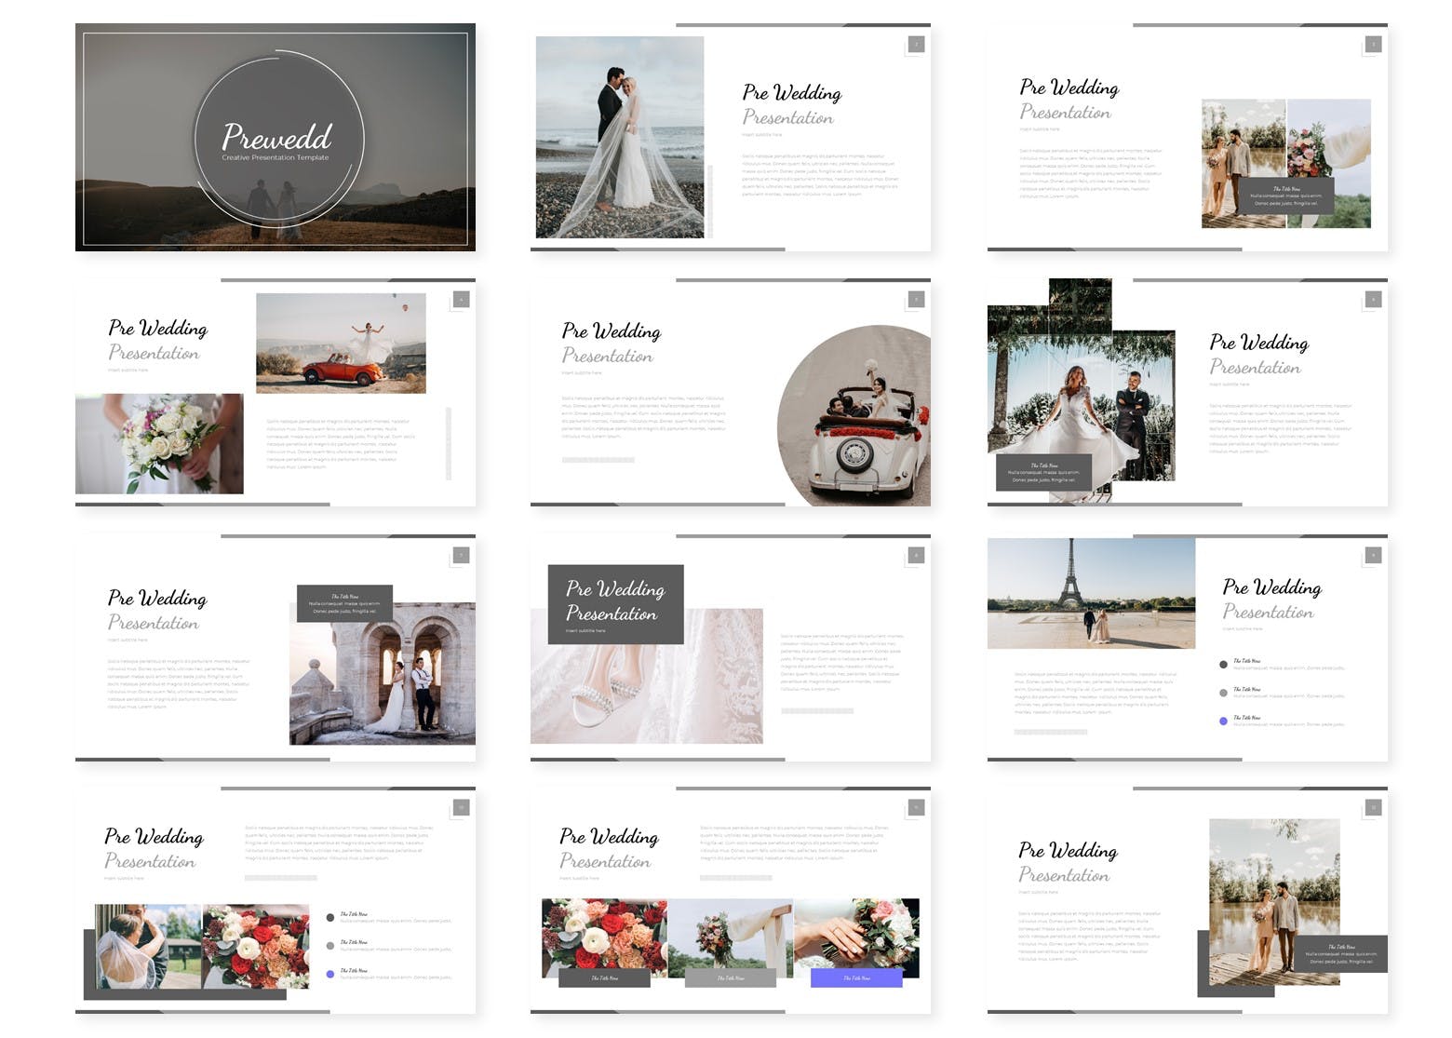This screenshot has height=1038, width=1452.
Task: Click the beach couple photo with veil
Action: [619, 137]
